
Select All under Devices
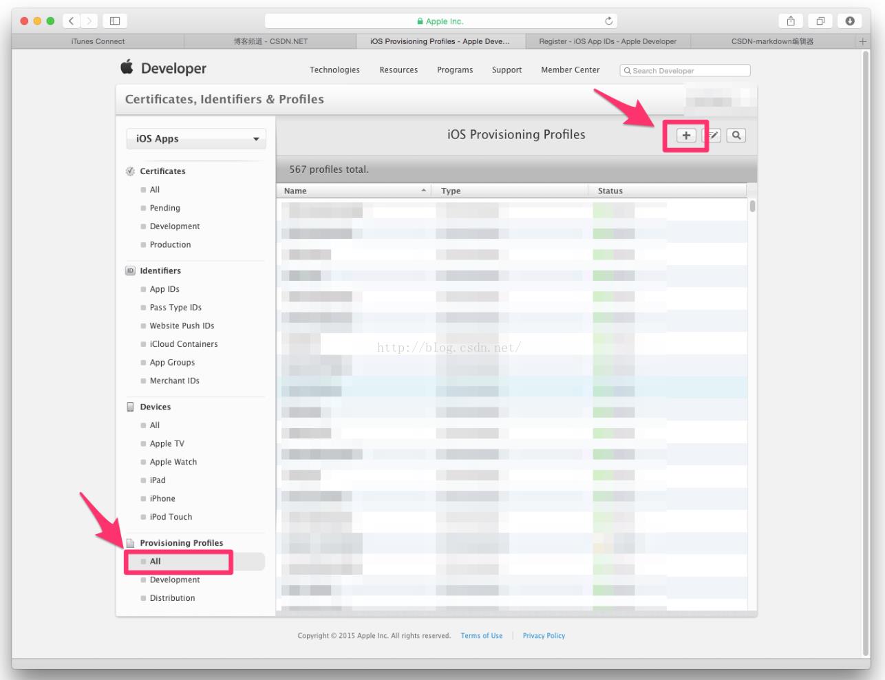pyautogui.click(x=155, y=425)
